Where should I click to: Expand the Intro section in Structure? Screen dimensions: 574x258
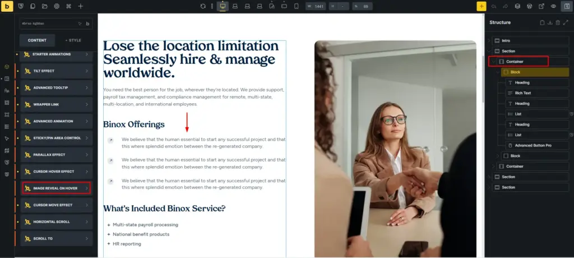pyautogui.click(x=489, y=41)
